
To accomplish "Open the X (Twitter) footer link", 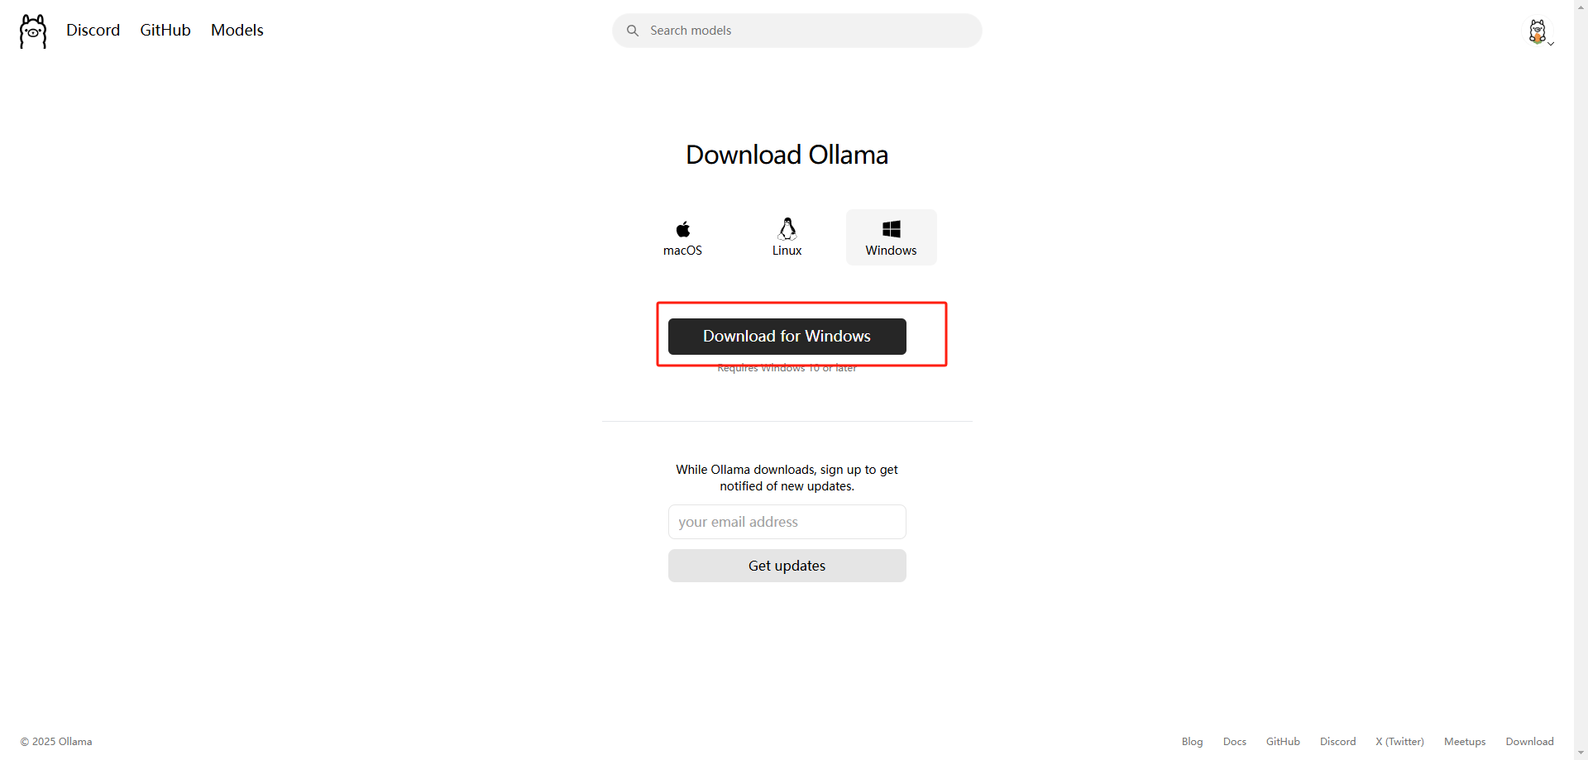I will pos(1400,742).
